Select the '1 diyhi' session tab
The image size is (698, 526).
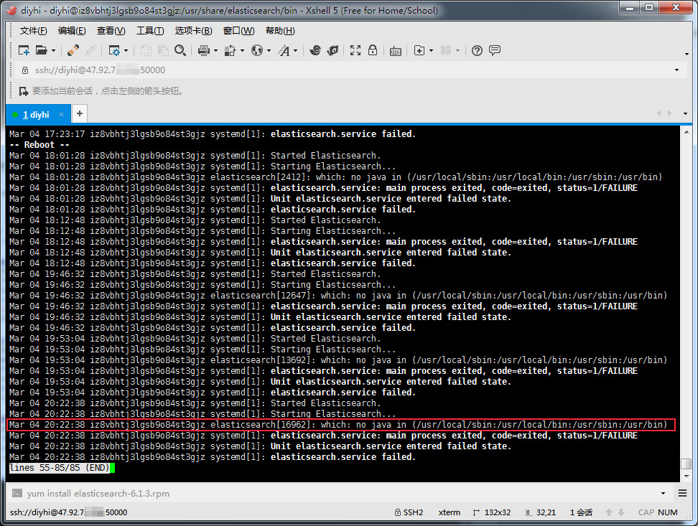(x=36, y=114)
